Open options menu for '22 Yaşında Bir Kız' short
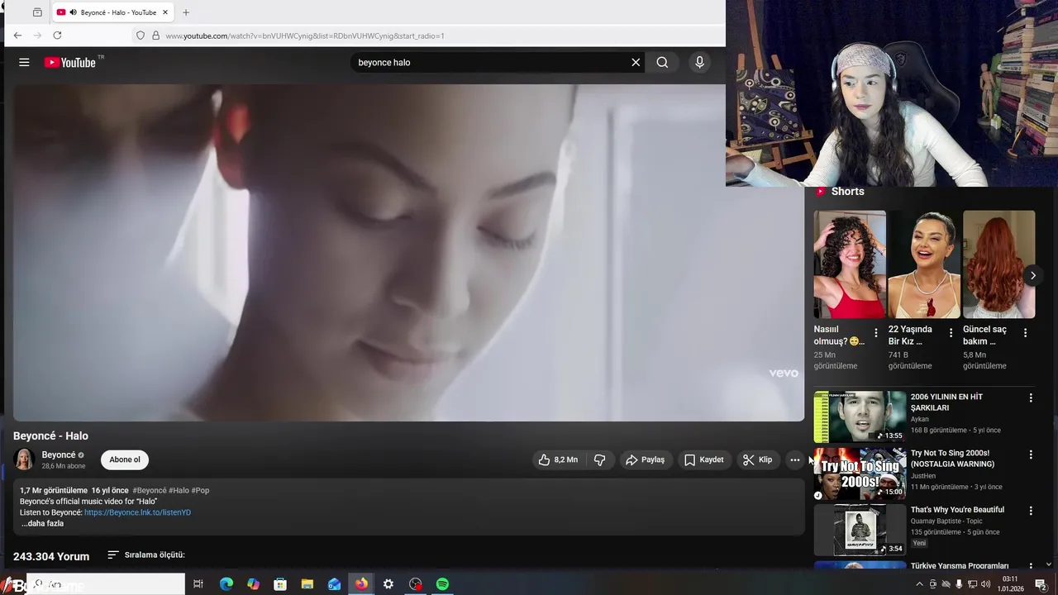Screen dimensions: 1058x595 point(951,333)
